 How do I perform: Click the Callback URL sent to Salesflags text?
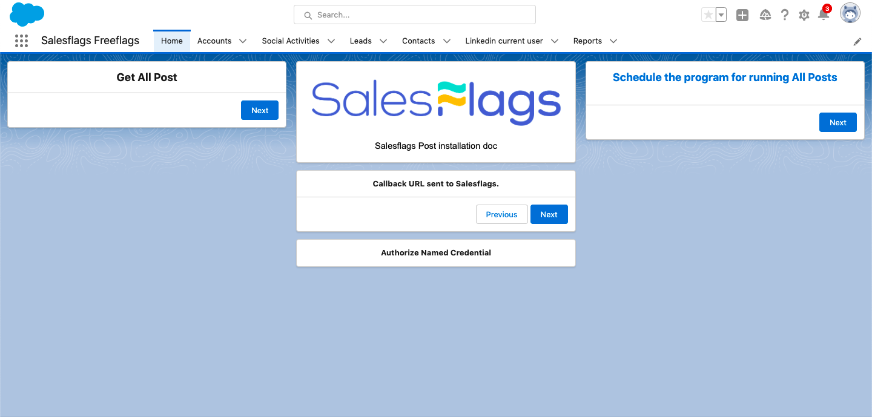[436, 184]
